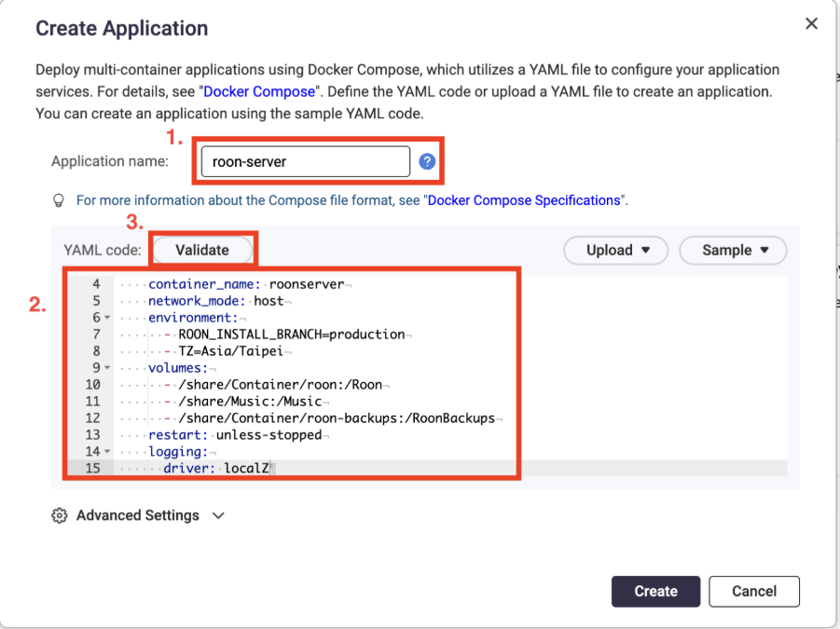Click line number 13 in gutter

tap(92, 434)
